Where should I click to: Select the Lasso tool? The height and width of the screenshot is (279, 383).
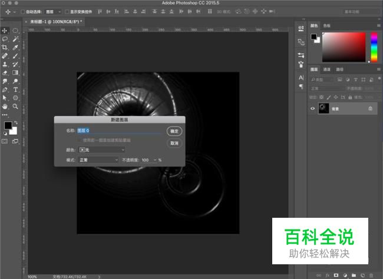click(5, 39)
